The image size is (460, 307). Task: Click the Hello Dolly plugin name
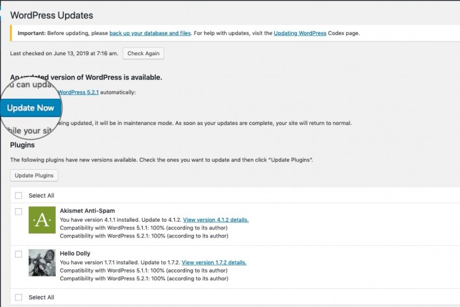click(x=75, y=253)
